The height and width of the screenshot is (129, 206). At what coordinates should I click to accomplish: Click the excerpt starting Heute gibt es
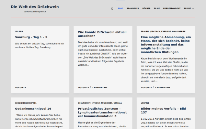coord(102,125)
